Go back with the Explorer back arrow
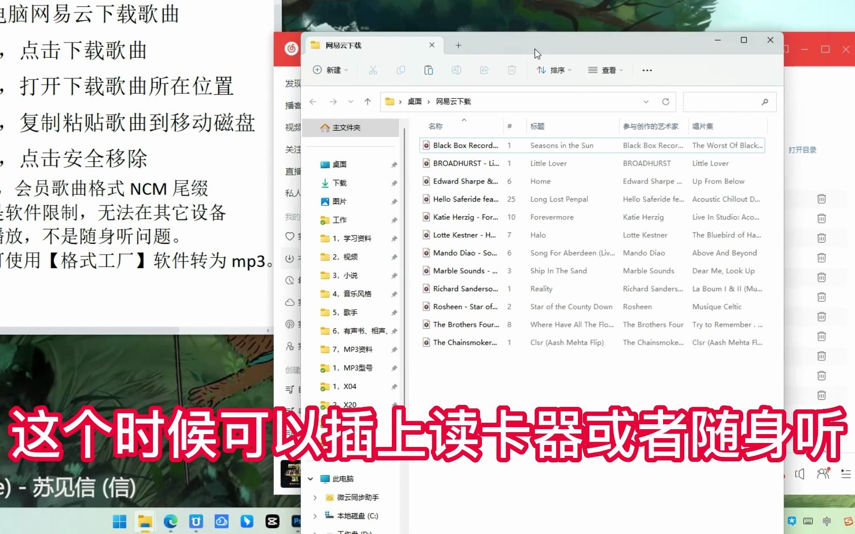The width and height of the screenshot is (855, 534). tap(313, 102)
